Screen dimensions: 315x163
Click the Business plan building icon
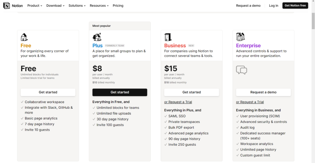pos(168,37)
